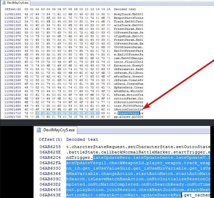
Task: Click decoded text 'ntRotationOverwr'
Action: point(128,102)
